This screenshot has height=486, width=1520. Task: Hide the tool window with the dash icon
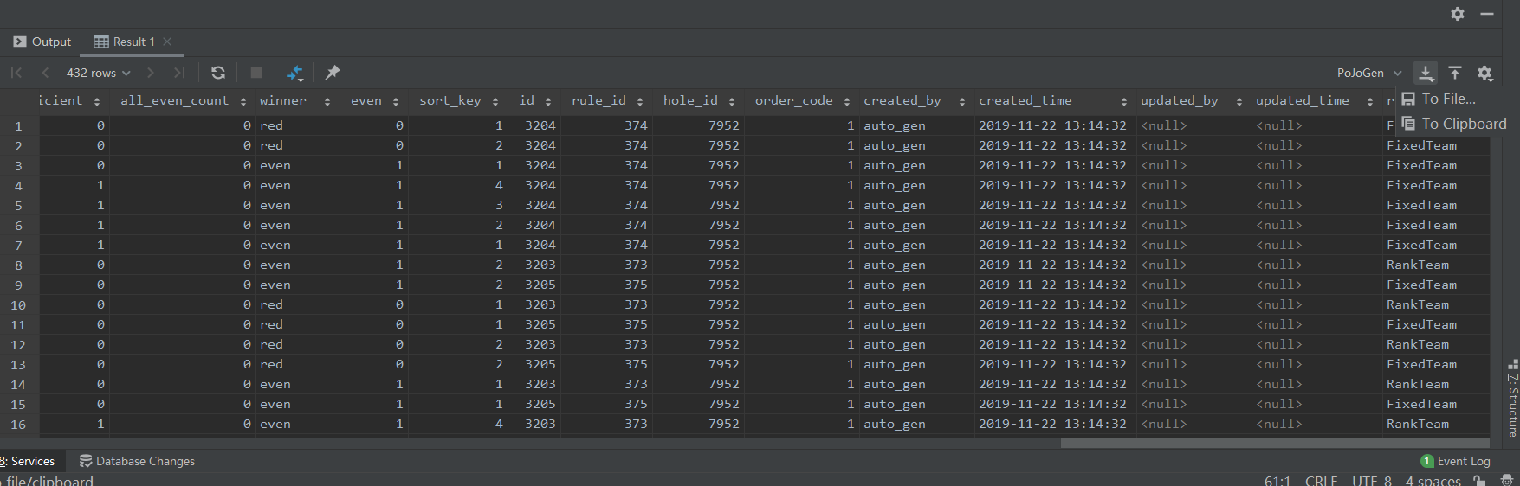pyautogui.click(x=1487, y=14)
